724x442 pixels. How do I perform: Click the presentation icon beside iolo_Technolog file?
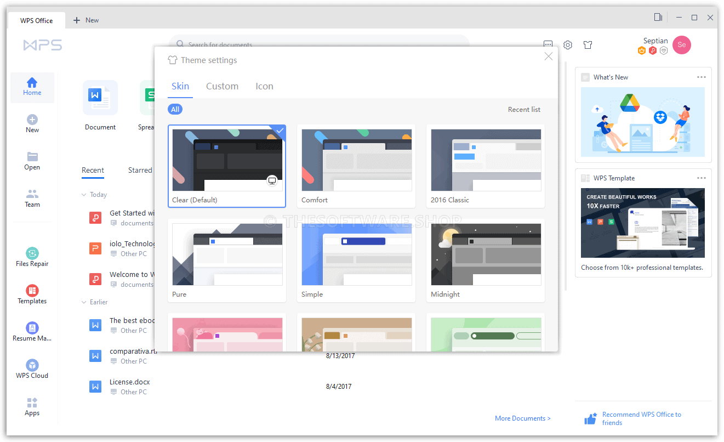pyautogui.click(x=95, y=248)
